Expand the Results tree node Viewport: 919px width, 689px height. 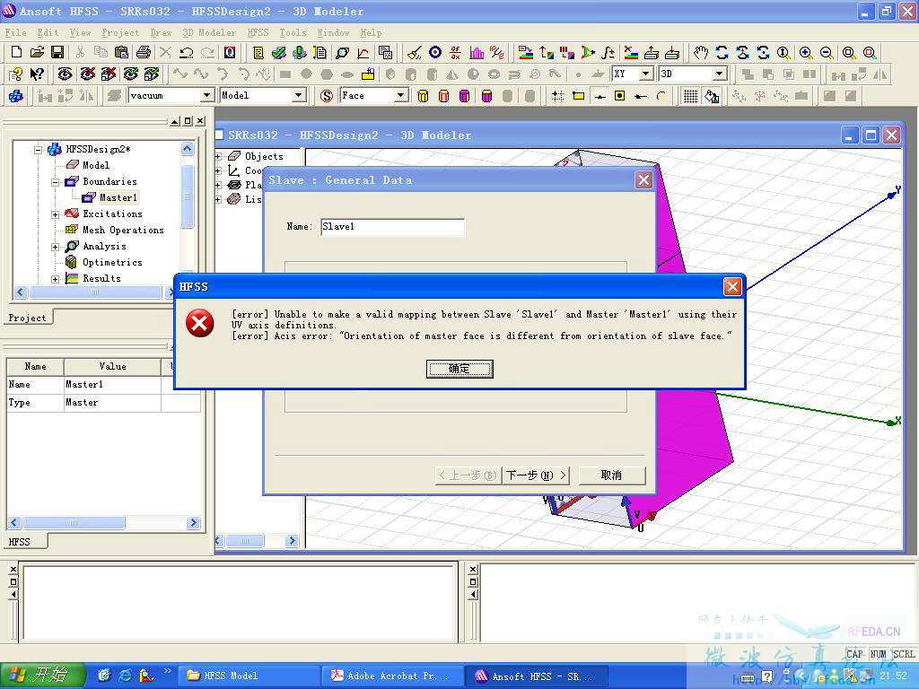tap(55, 279)
